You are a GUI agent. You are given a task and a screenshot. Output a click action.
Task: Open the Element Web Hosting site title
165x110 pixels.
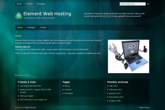click(x=47, y=14)
